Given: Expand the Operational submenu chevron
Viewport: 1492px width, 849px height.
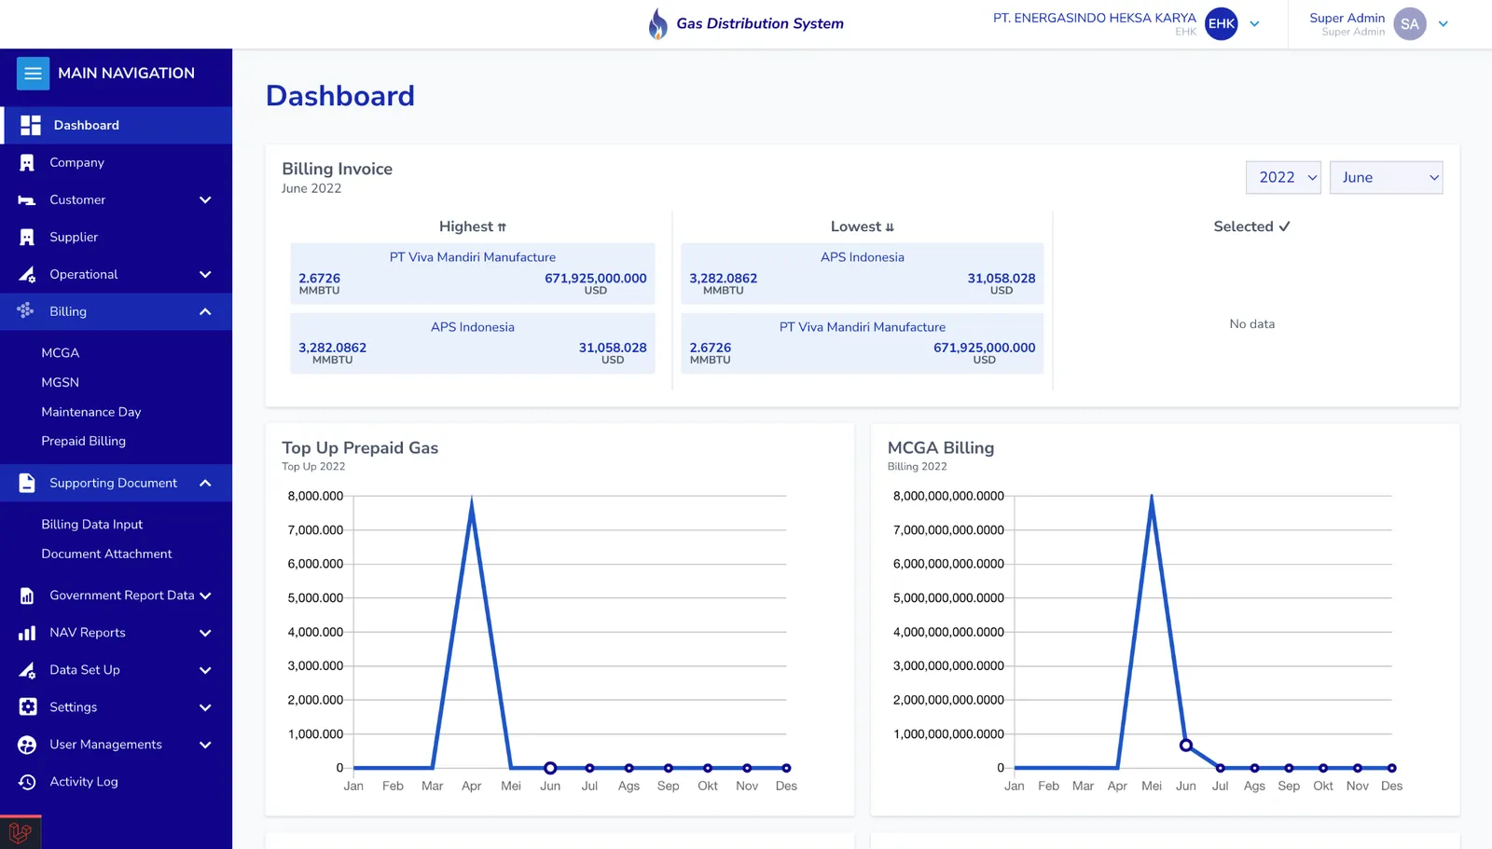Looking at the screenshot, I should [x=205, y=274].
